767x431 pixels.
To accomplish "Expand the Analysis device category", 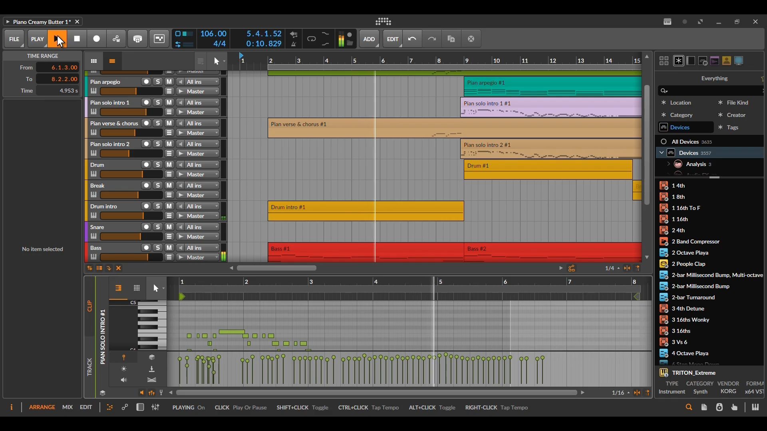I will [668, 164].
